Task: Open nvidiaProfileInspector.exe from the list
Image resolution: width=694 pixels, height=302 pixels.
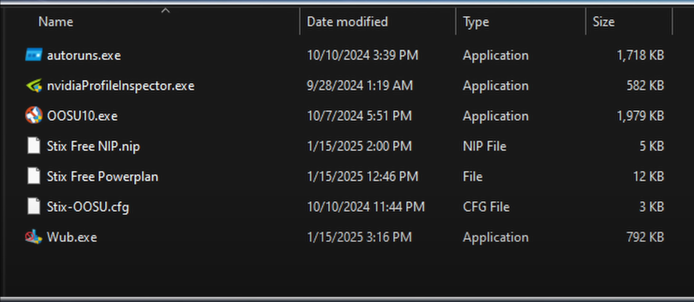Action: click(x=121, y=86)
